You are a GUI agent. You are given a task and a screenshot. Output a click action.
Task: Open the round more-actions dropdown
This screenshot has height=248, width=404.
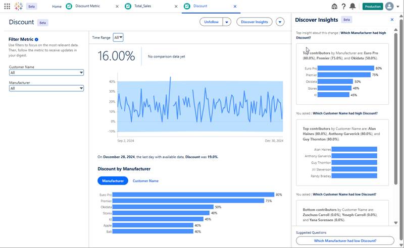pos(280,22)
